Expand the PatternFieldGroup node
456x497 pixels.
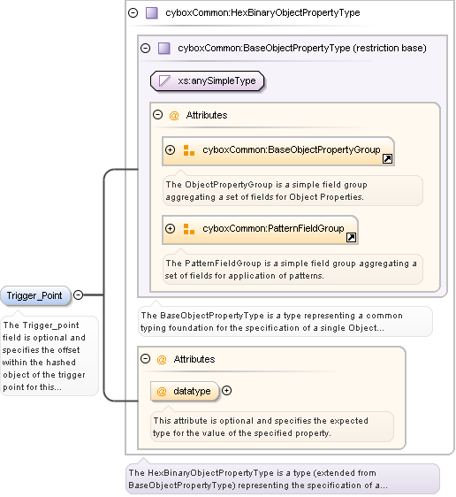tap(170, 228)
